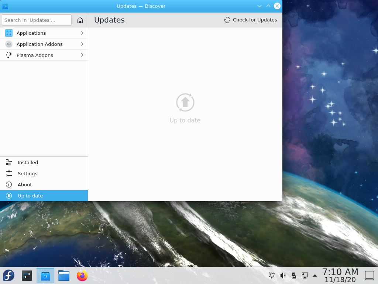Image resolution: width=378 pixels, height=284 pixels.
Task: Expand the Application Addons chevron
Action: tap(82, 44)
